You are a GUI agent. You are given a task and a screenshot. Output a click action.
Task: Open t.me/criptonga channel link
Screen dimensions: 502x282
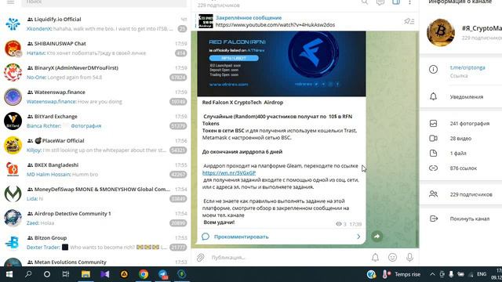coord(467,67)
